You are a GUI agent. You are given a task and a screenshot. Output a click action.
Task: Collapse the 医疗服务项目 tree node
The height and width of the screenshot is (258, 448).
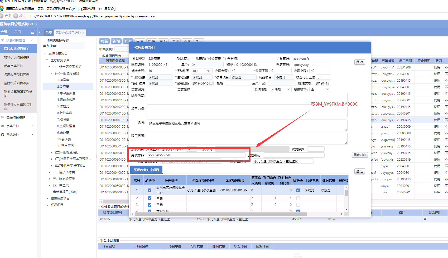tap(47, 60)
